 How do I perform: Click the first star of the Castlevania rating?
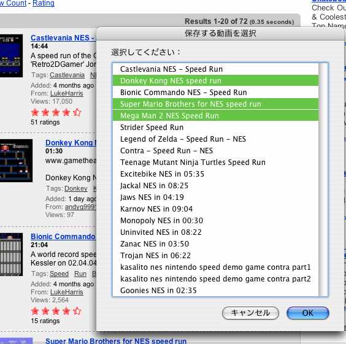(x=35, y=112)
